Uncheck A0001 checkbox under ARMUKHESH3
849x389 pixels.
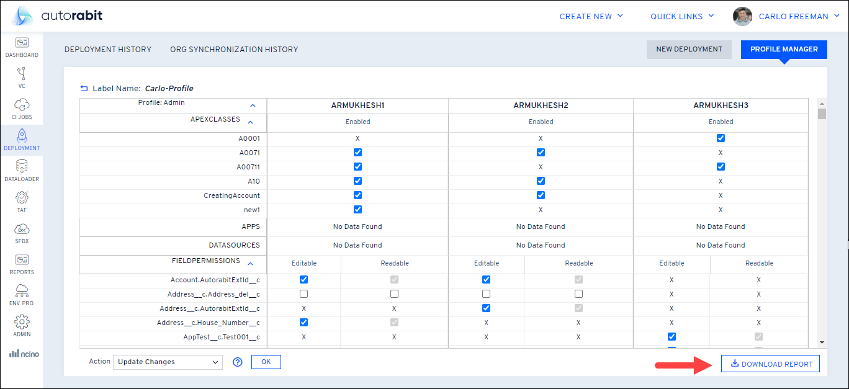point(721,138)
